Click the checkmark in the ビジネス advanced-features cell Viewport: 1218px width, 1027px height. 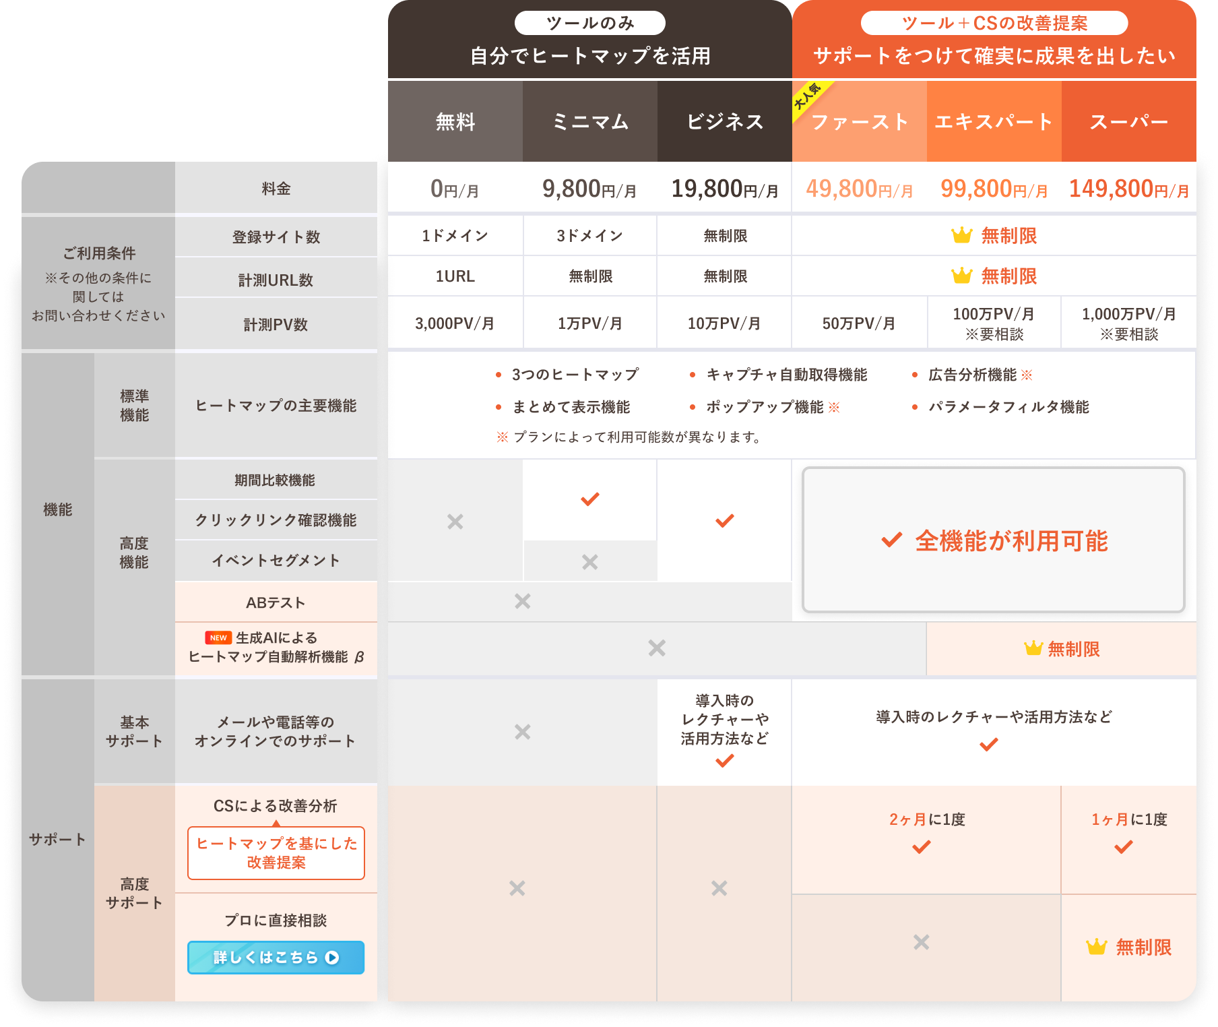[x=725, y=520]
